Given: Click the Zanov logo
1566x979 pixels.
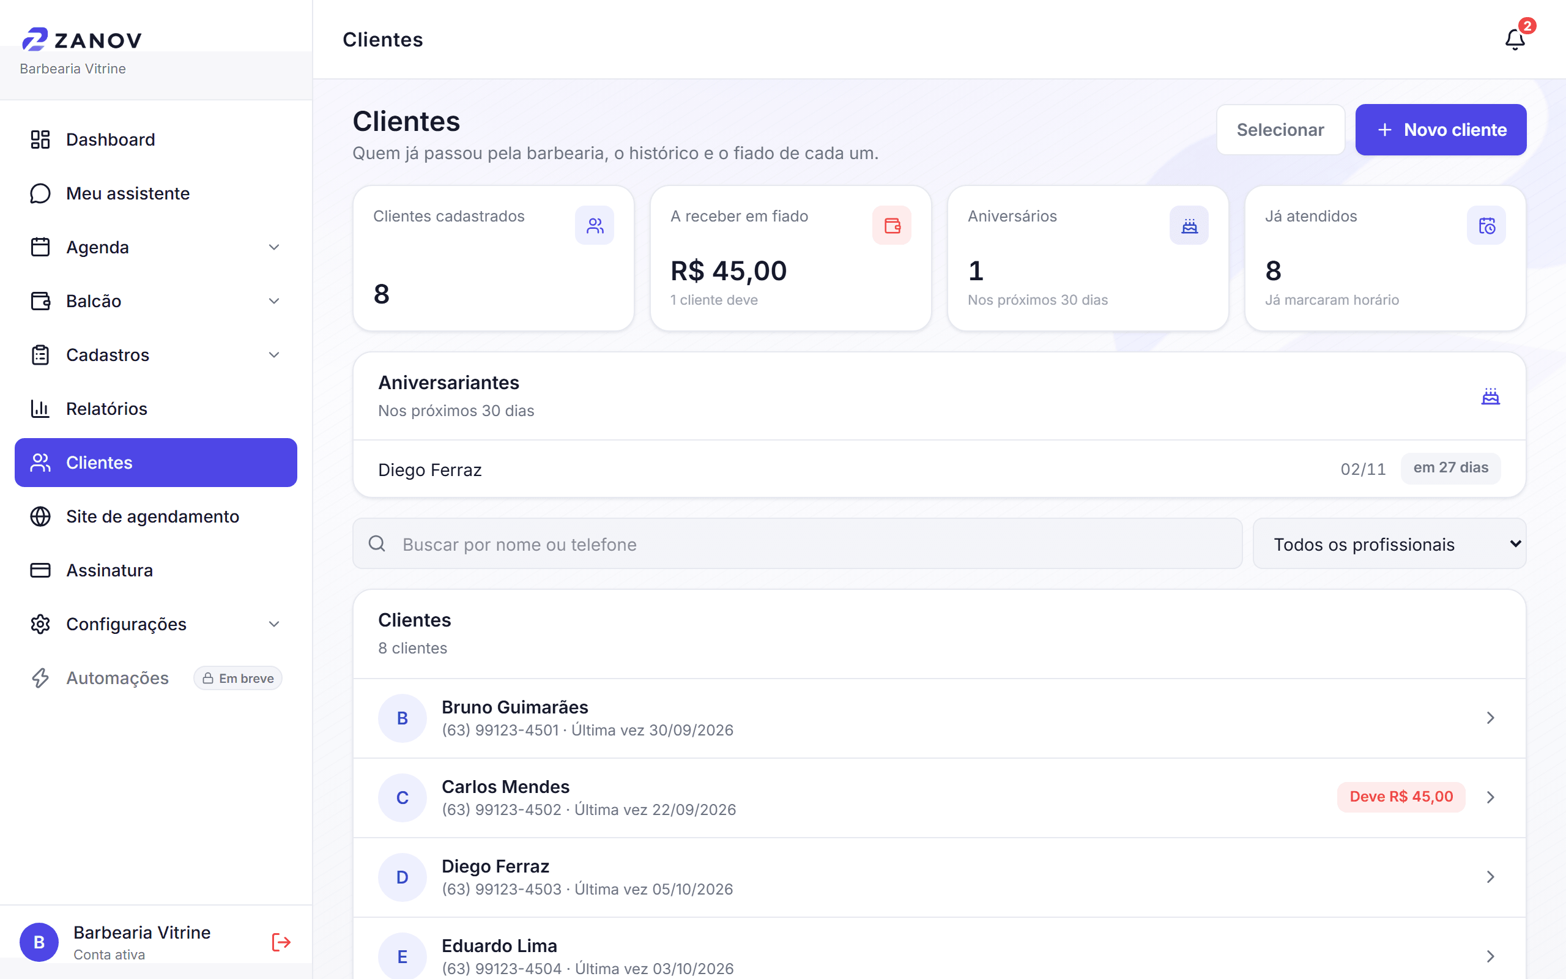Looking at the screenshot, I should tap(81, 40).
